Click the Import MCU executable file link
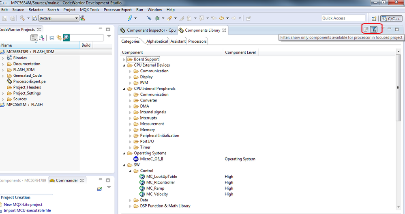The image size is (405, 214). (27, 210)
